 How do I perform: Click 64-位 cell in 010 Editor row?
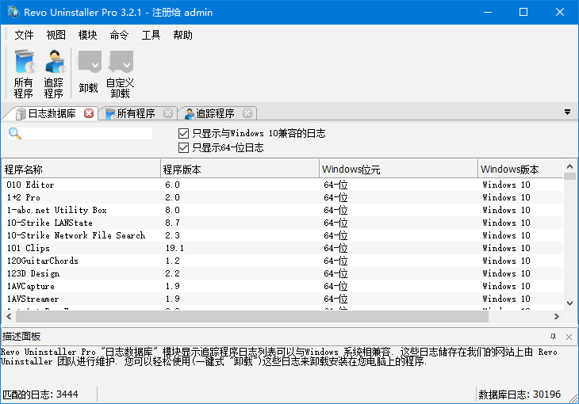tap(336, 185)
